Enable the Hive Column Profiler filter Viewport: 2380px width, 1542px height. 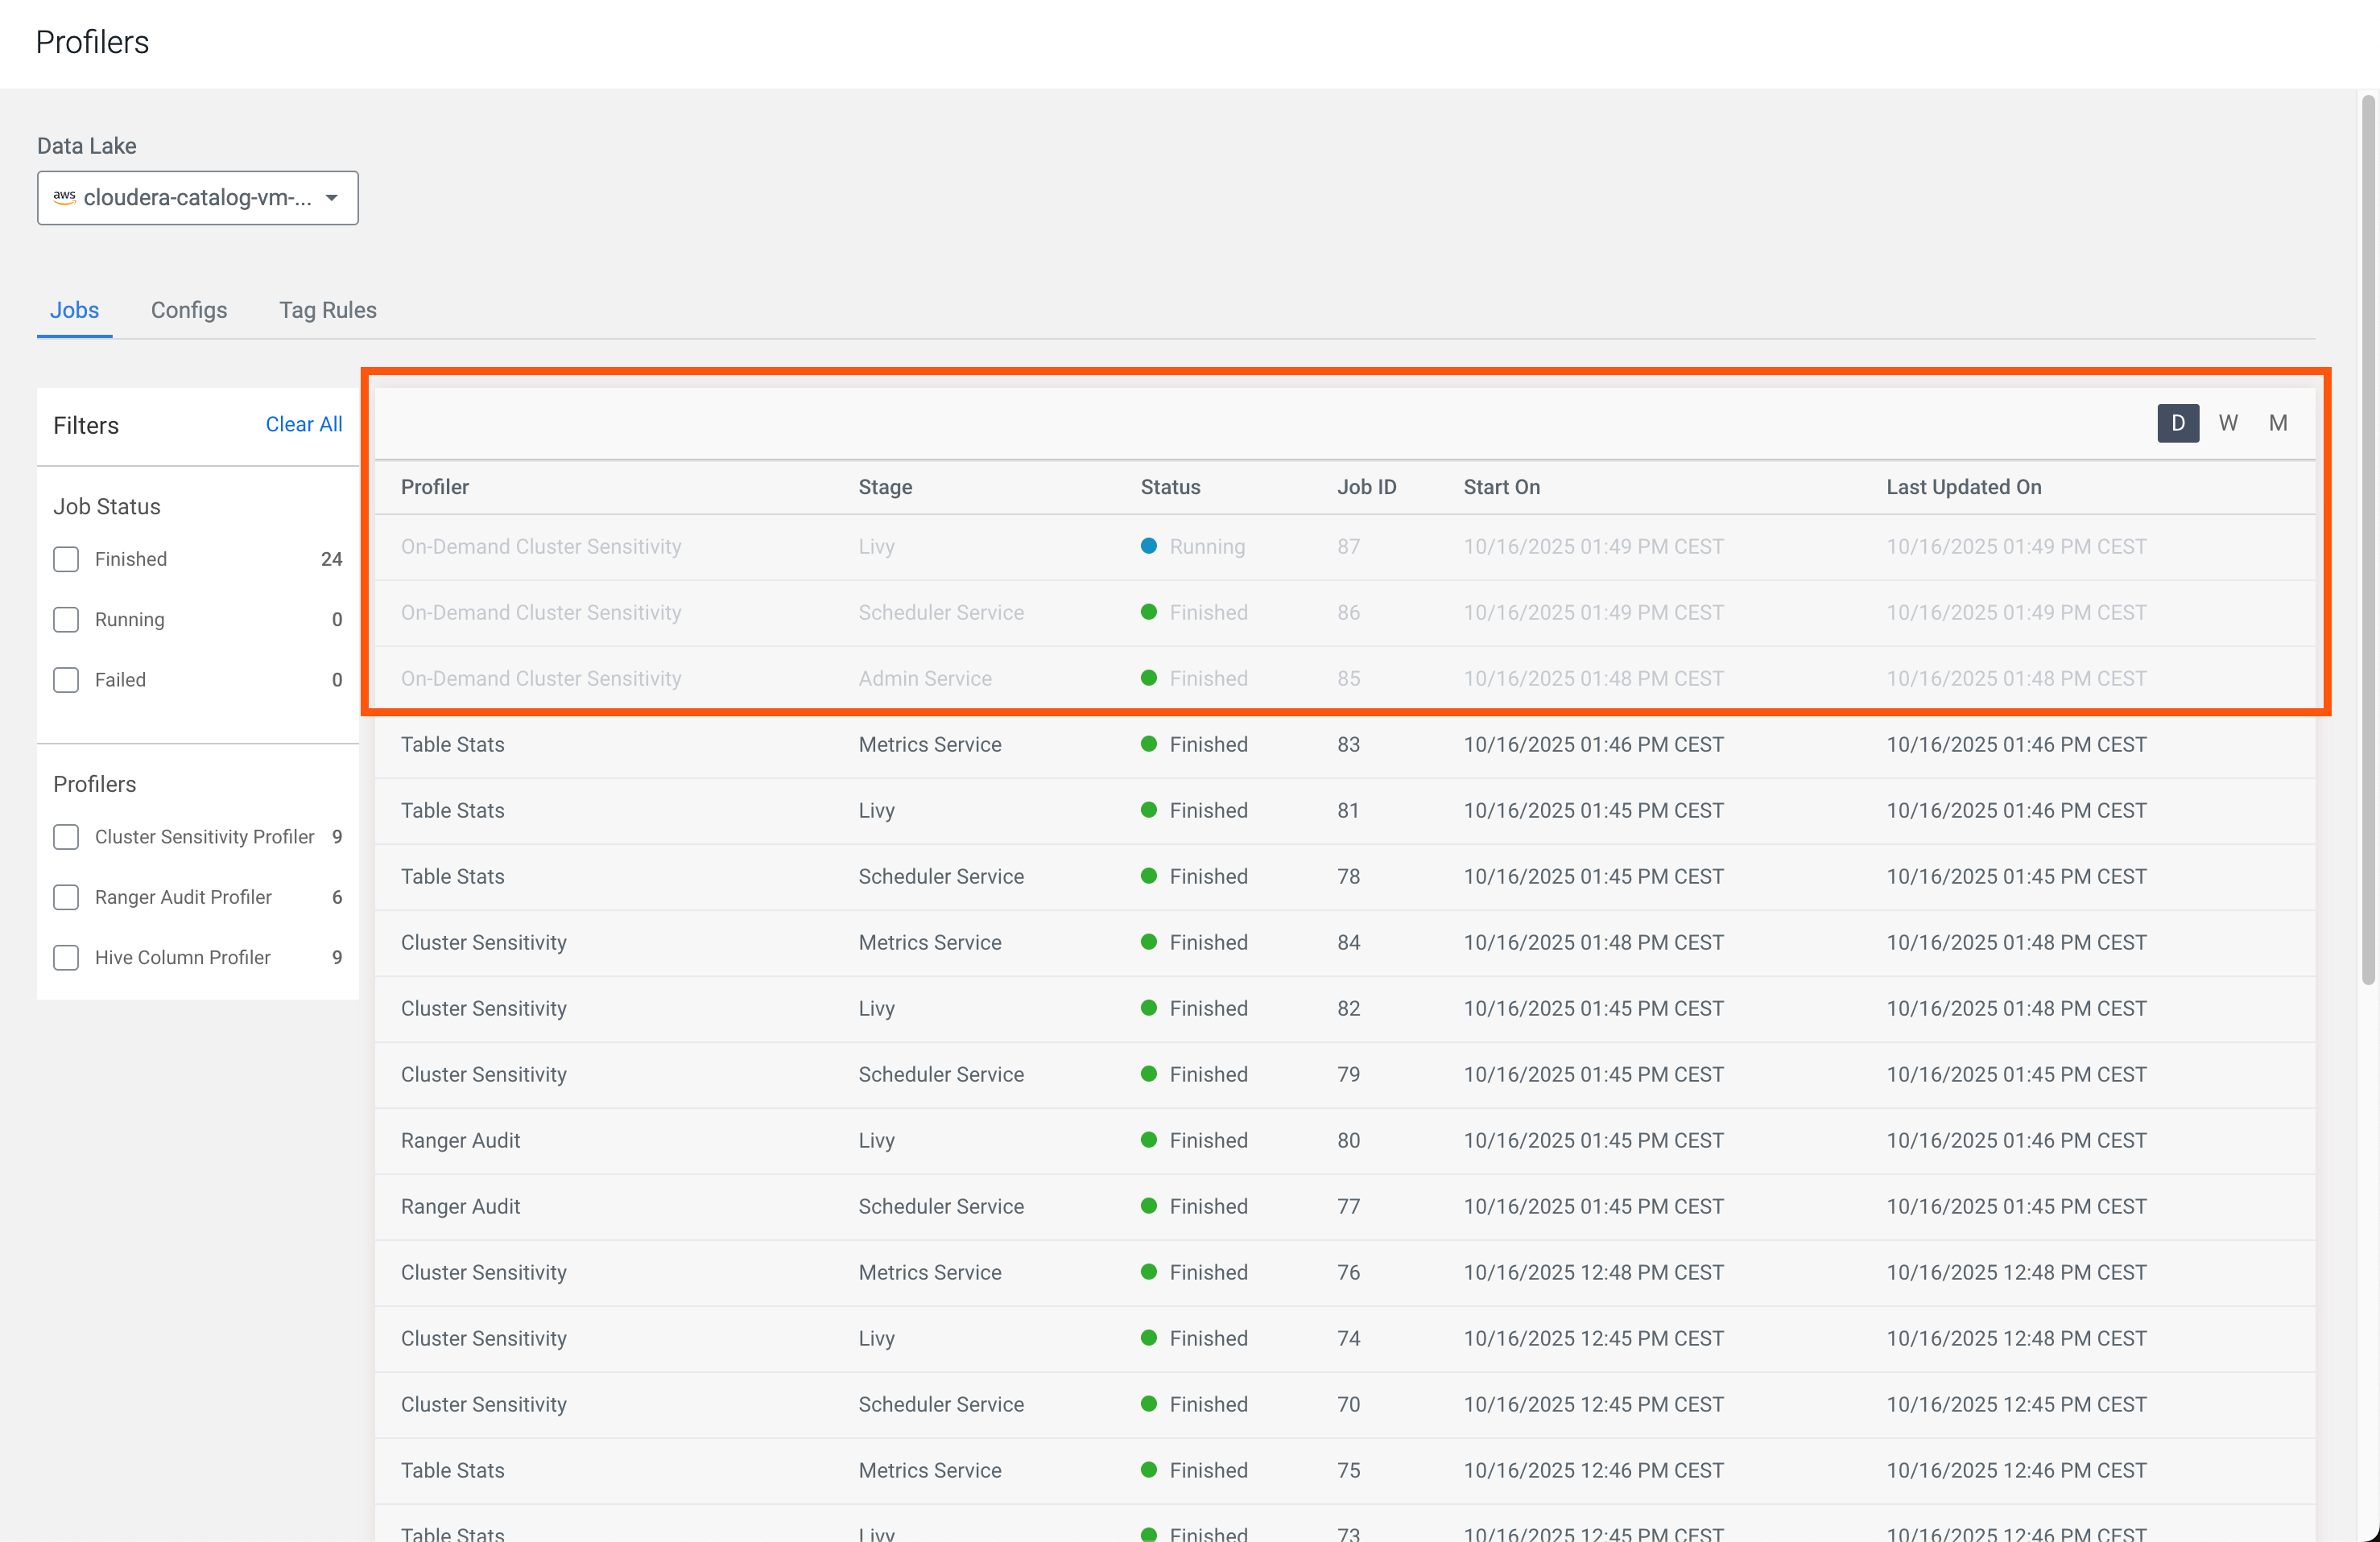click(66, 958)
